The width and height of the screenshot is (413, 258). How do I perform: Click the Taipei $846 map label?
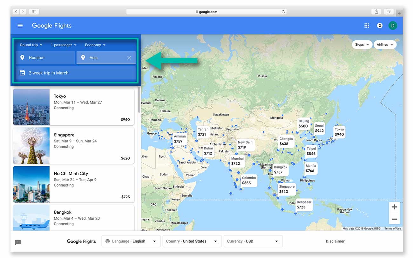point(311,151)
